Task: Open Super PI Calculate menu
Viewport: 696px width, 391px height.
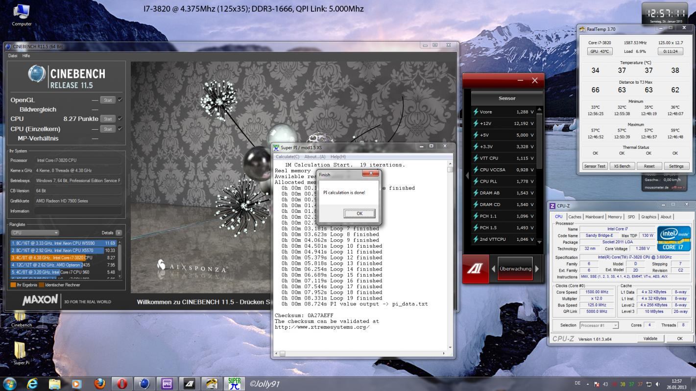Action: click(x=288, y=157)
